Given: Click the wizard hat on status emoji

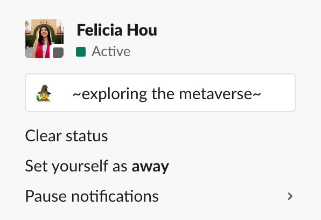Looking at the screenshot, I should click(44, 90).
